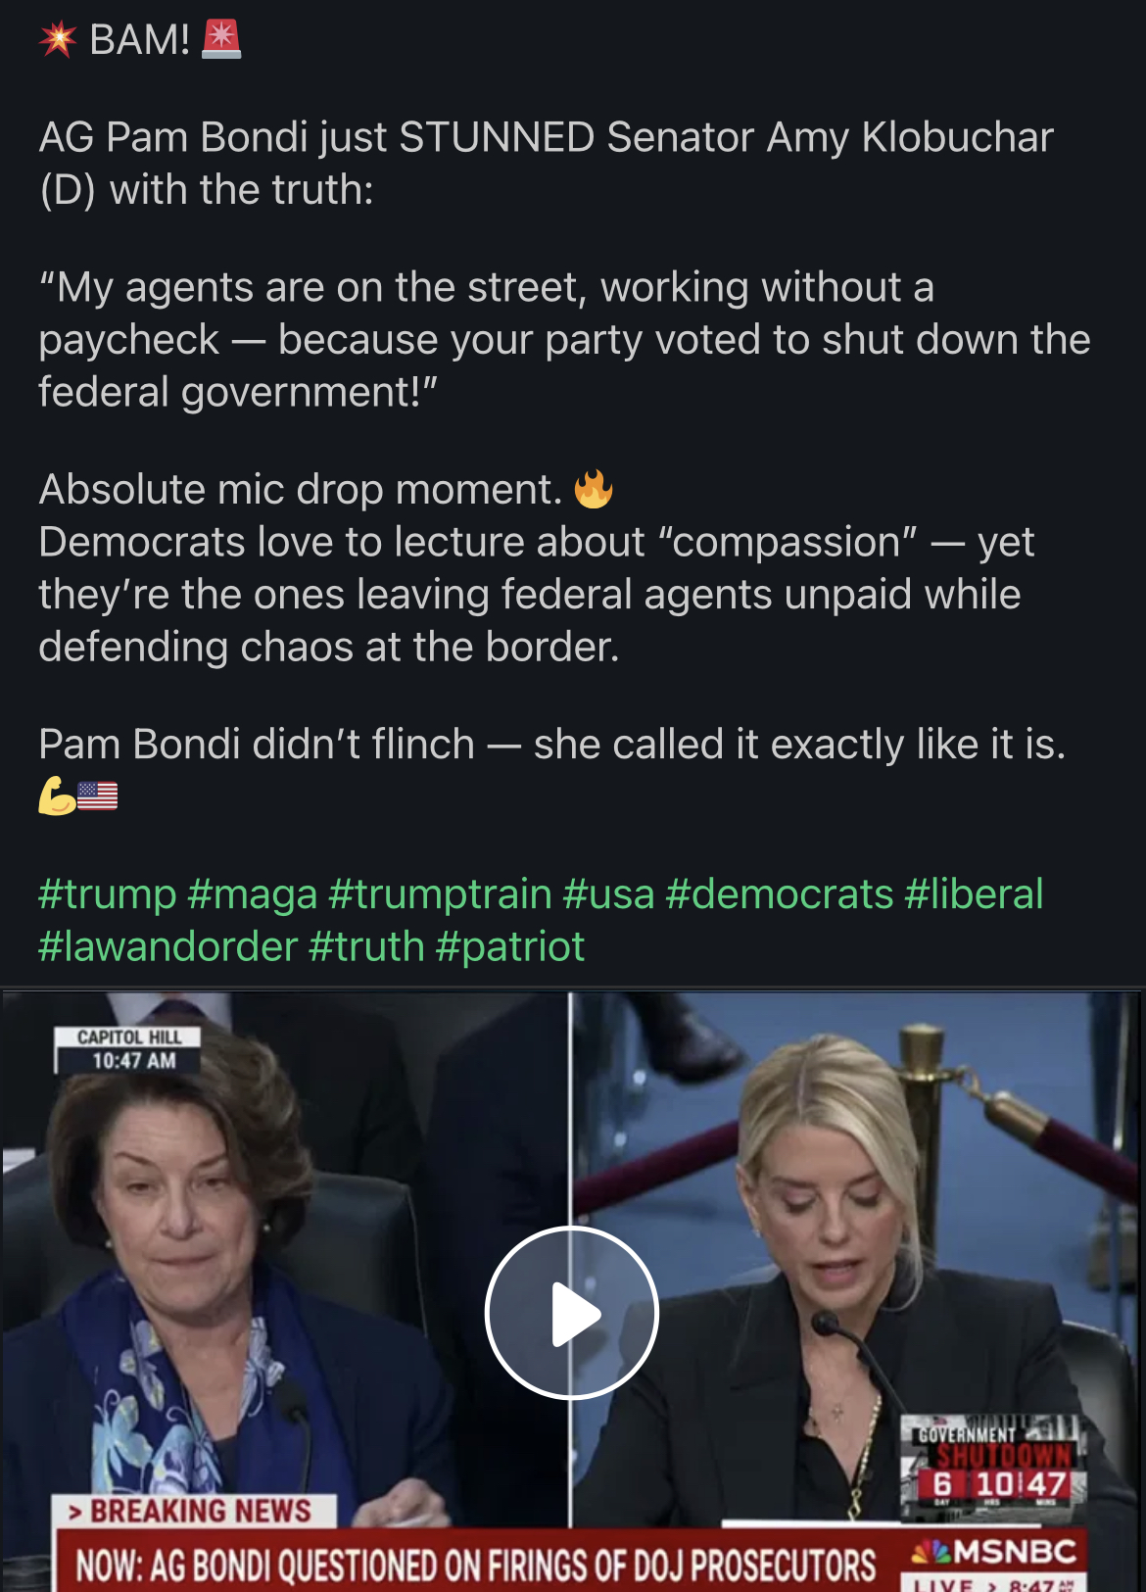Image resolution: width=1146 pixels, height=1592 pixels.
Task: Open the #lawandorder hashtag
Action: click(x=167, y=946)
